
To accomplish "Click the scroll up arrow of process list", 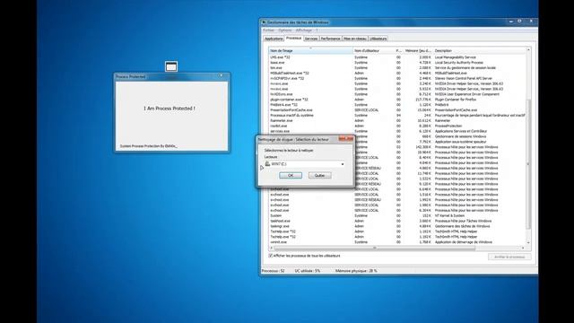I will click(528, 49).
